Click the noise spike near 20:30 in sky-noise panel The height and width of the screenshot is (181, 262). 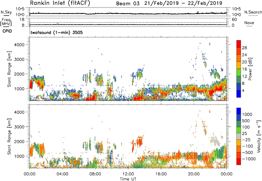(198, 12)
